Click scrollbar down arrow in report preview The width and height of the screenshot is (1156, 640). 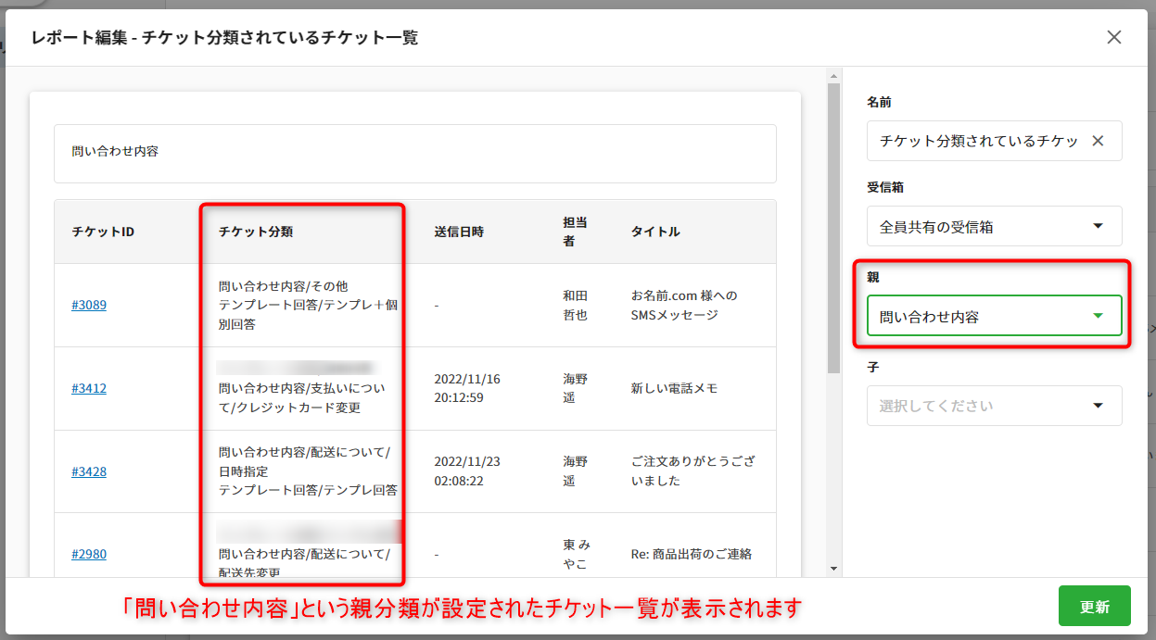(833, 568)
